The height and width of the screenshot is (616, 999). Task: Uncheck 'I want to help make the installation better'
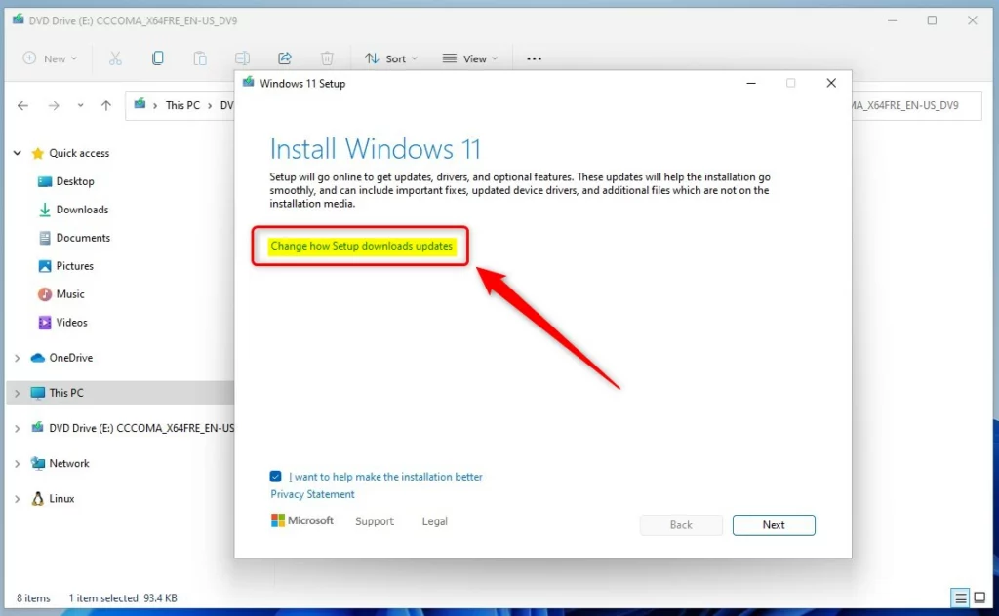click(x=275, y=476)
